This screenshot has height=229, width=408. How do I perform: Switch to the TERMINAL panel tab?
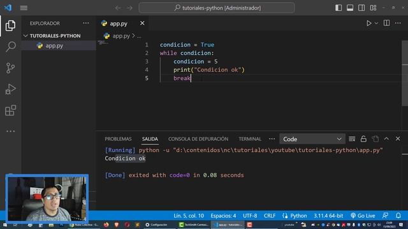click(250, 139)
